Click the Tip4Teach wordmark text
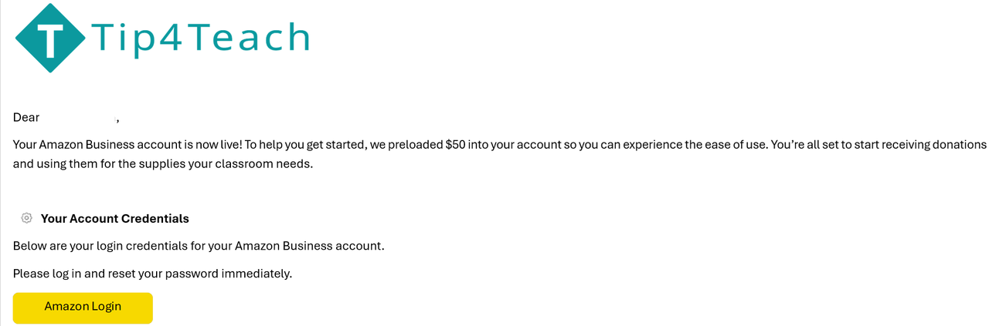This screenshot has width=989, height=326. [x=201, y=37]
